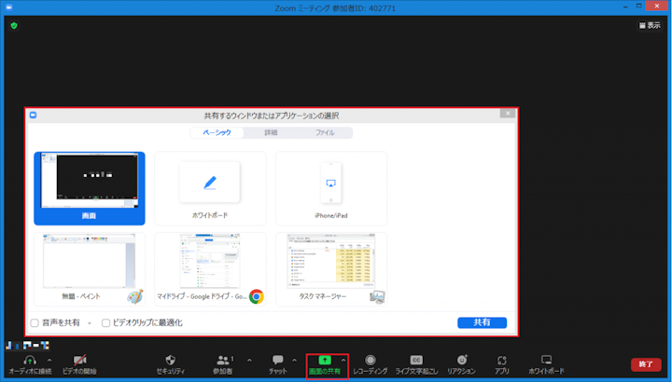Open the participants panel icon

(x=223, y=360)
